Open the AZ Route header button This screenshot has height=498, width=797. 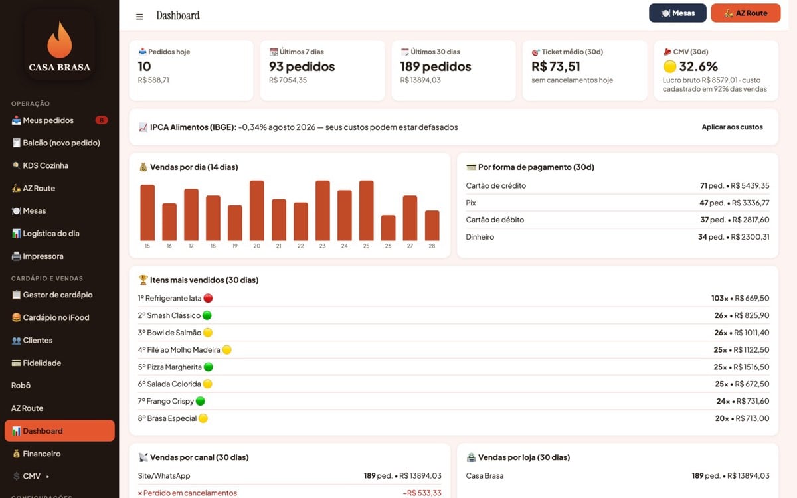(x=746, y=13)
